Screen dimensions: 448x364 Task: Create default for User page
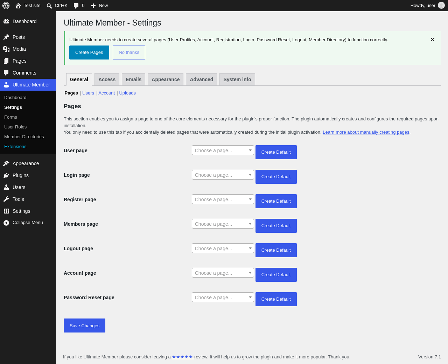tap(276, 152)
